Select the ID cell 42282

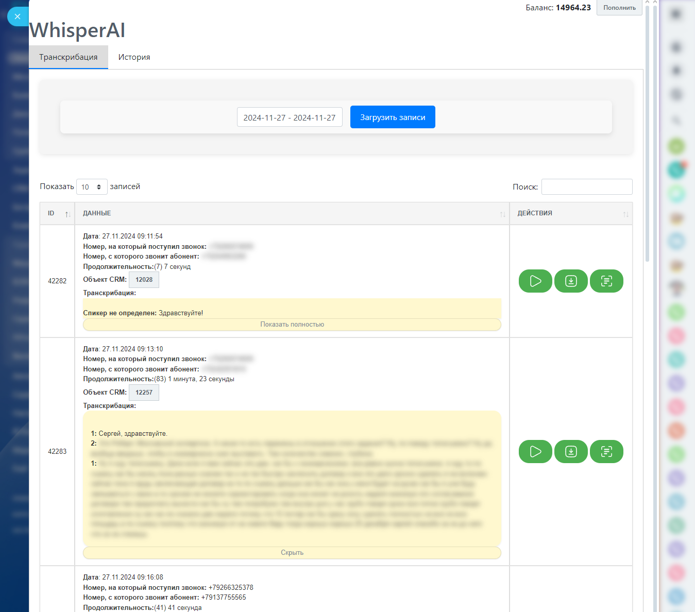click(57, 281)
